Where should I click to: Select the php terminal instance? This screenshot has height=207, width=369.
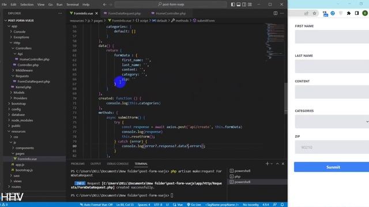point(237,177)
